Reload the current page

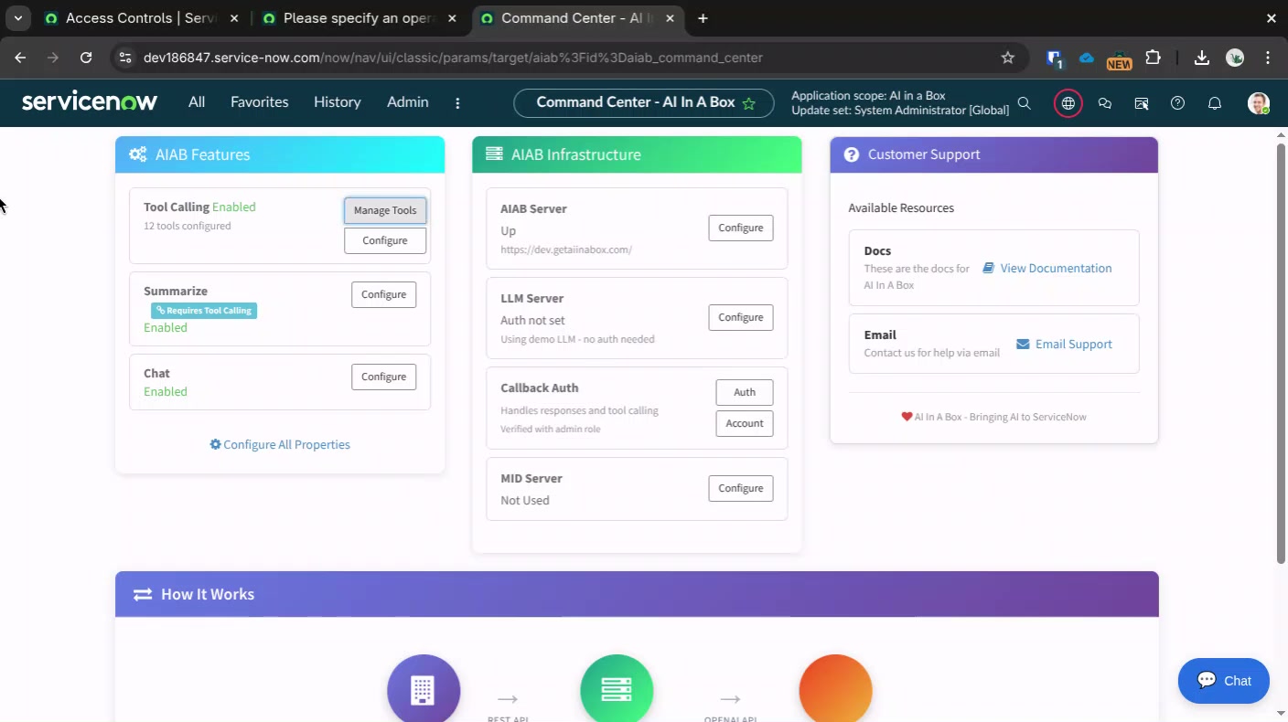pos(86,58)
